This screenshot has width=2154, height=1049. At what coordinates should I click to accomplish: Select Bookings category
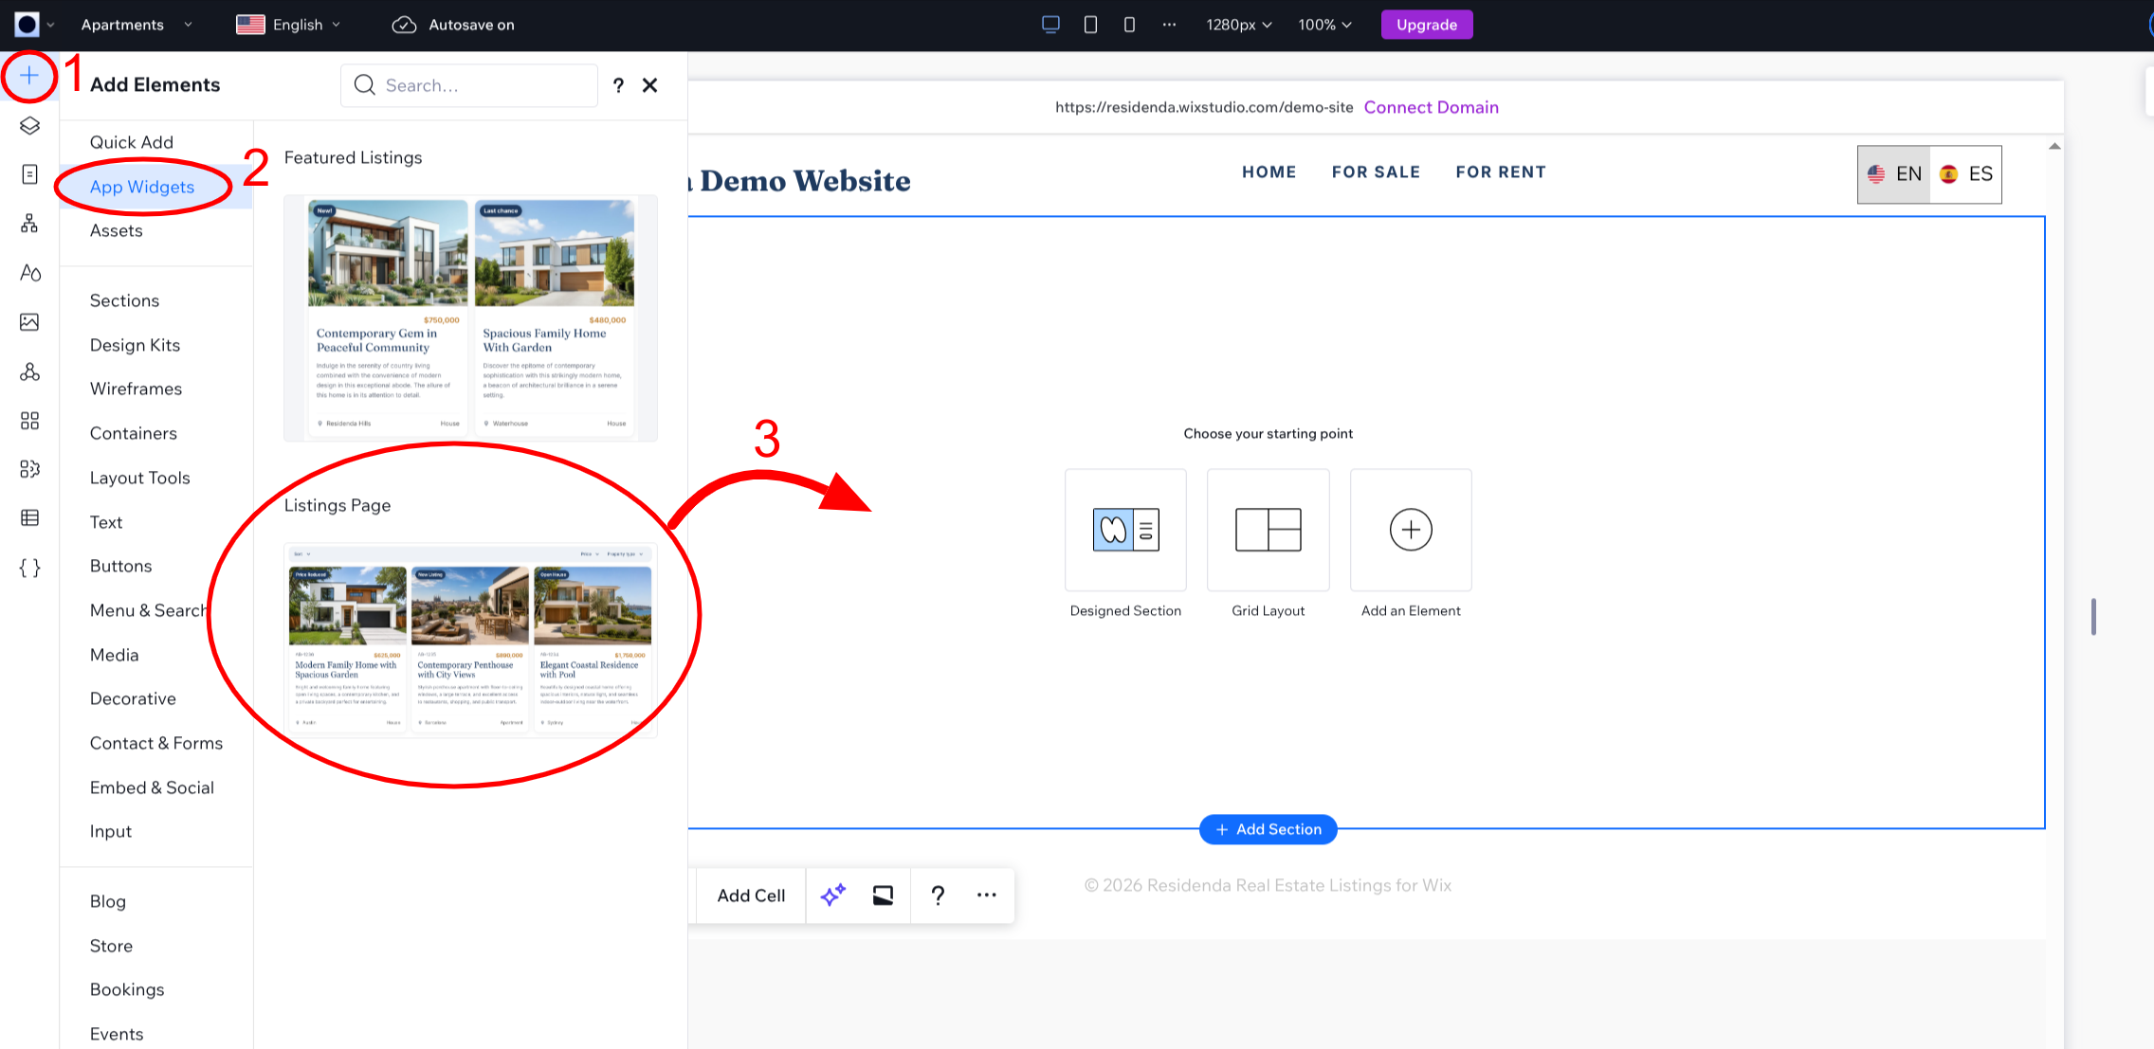127,989
